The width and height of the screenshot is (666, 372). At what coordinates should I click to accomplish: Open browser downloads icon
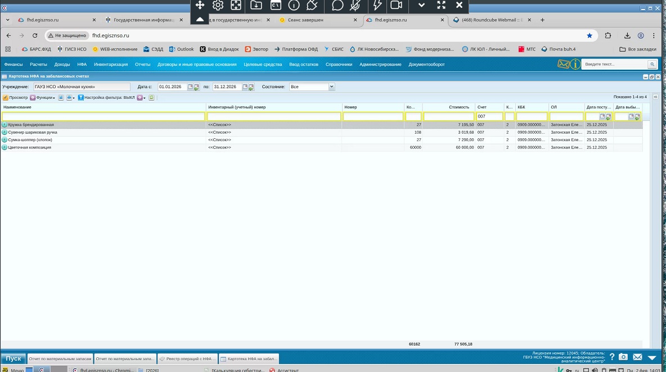(627, 35)
